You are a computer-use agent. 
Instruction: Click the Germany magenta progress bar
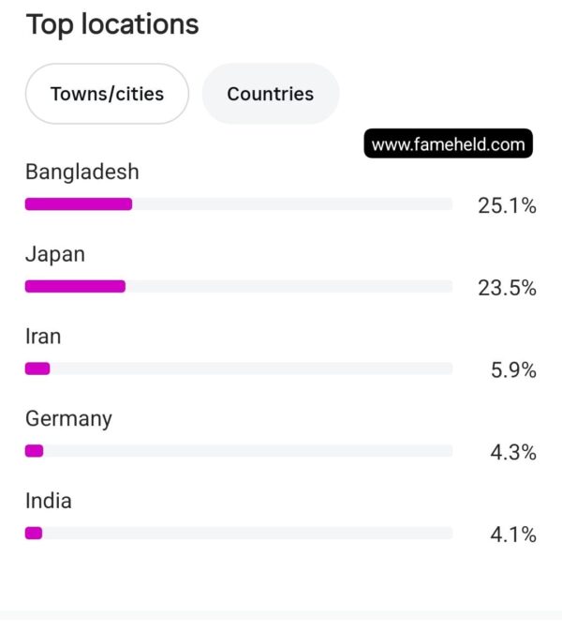[35, 451]
